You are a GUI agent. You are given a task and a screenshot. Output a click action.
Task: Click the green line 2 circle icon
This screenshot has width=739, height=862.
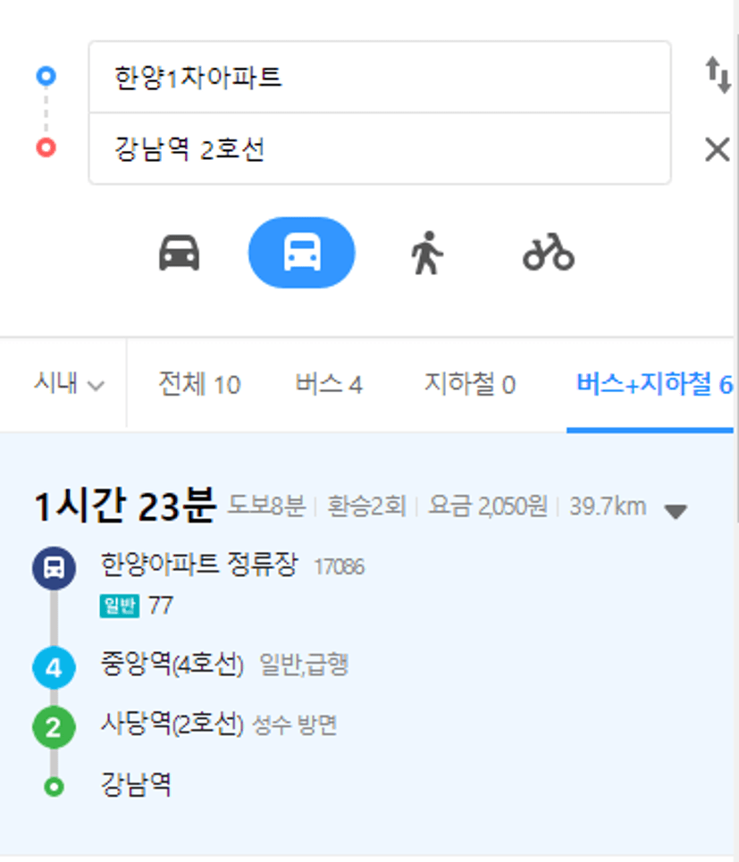pos(54,727)
